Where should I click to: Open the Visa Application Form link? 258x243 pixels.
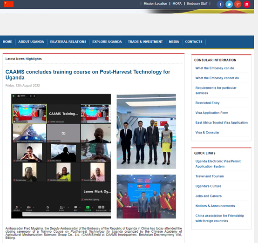[211, 113]
